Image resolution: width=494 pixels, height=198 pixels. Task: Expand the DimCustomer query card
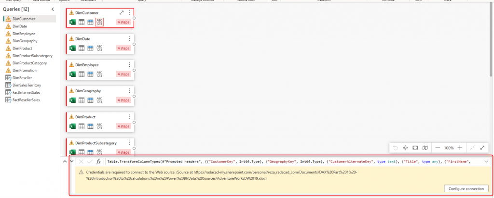[x=122, y=12]
